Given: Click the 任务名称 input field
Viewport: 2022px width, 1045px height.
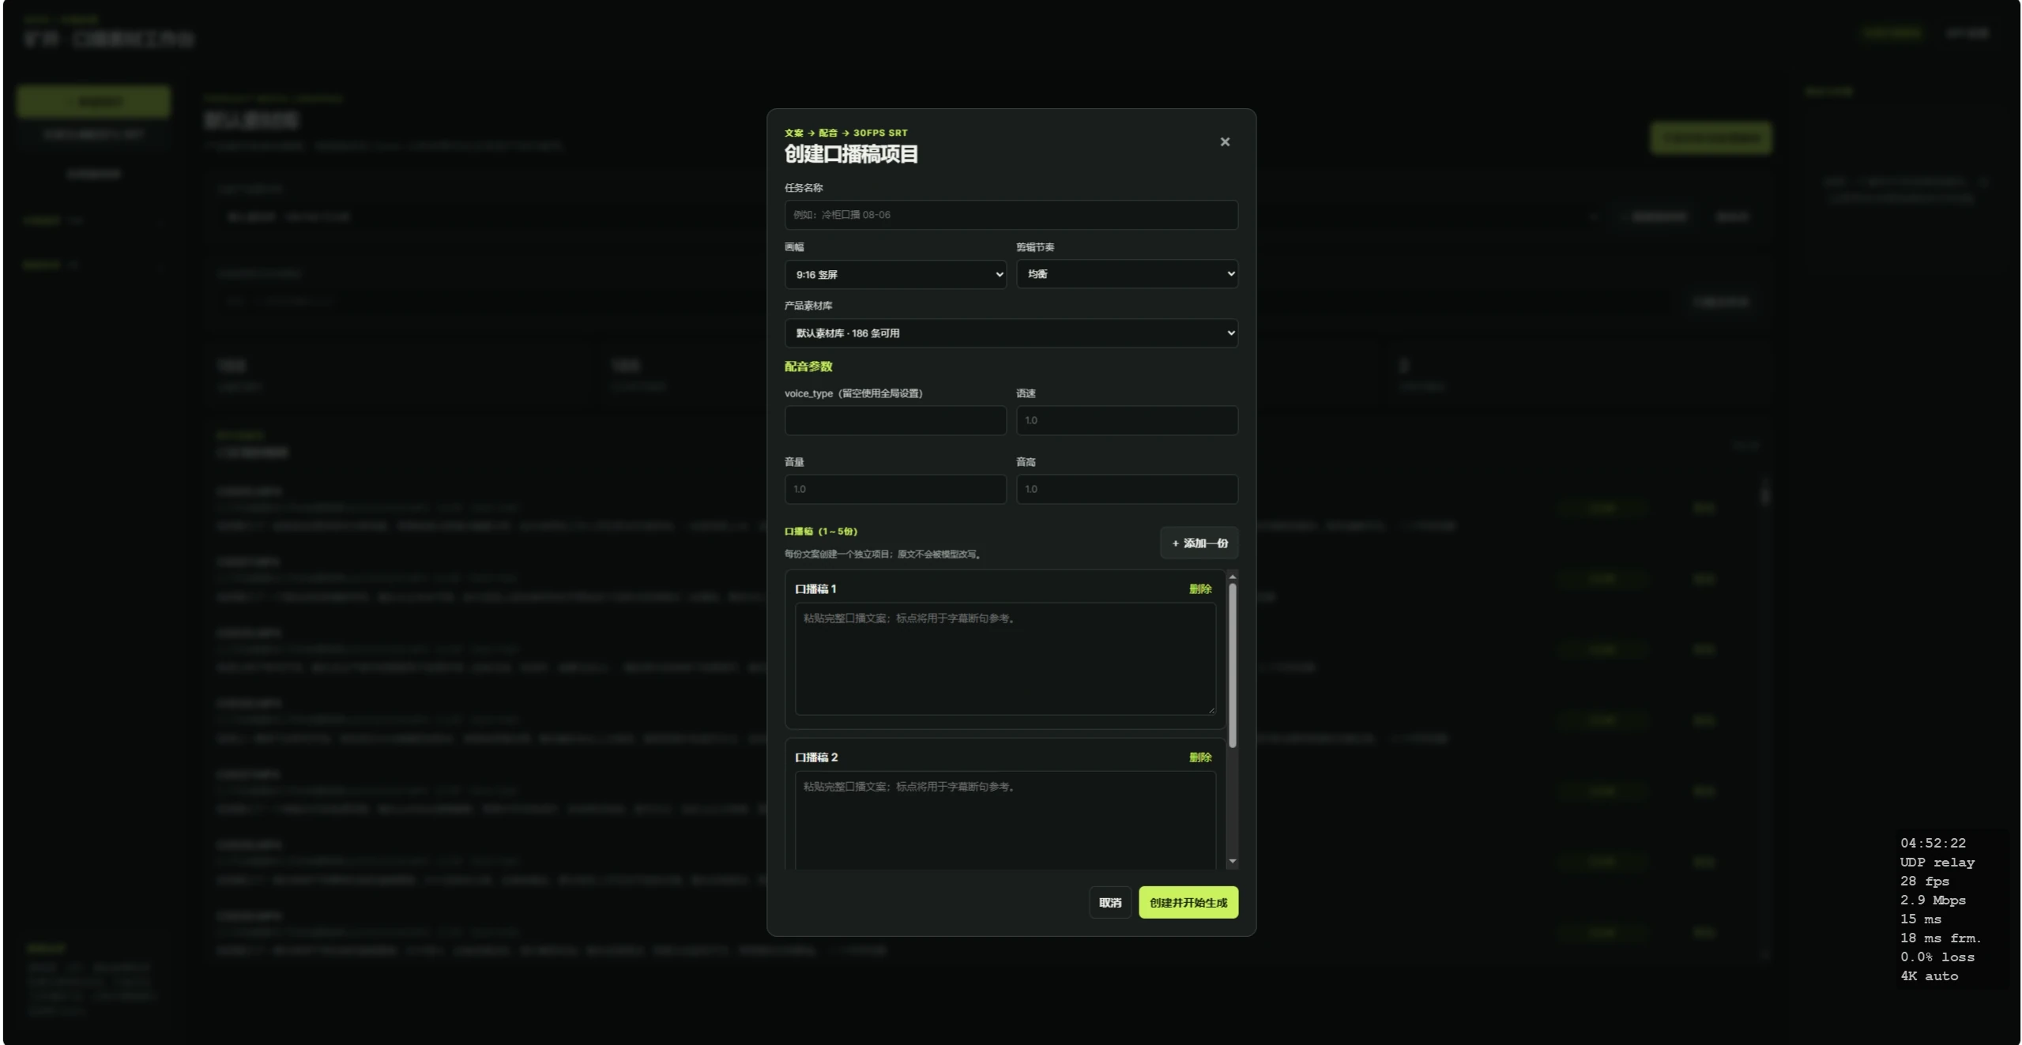Looking at the screenshot, I should coord(1011,215).
